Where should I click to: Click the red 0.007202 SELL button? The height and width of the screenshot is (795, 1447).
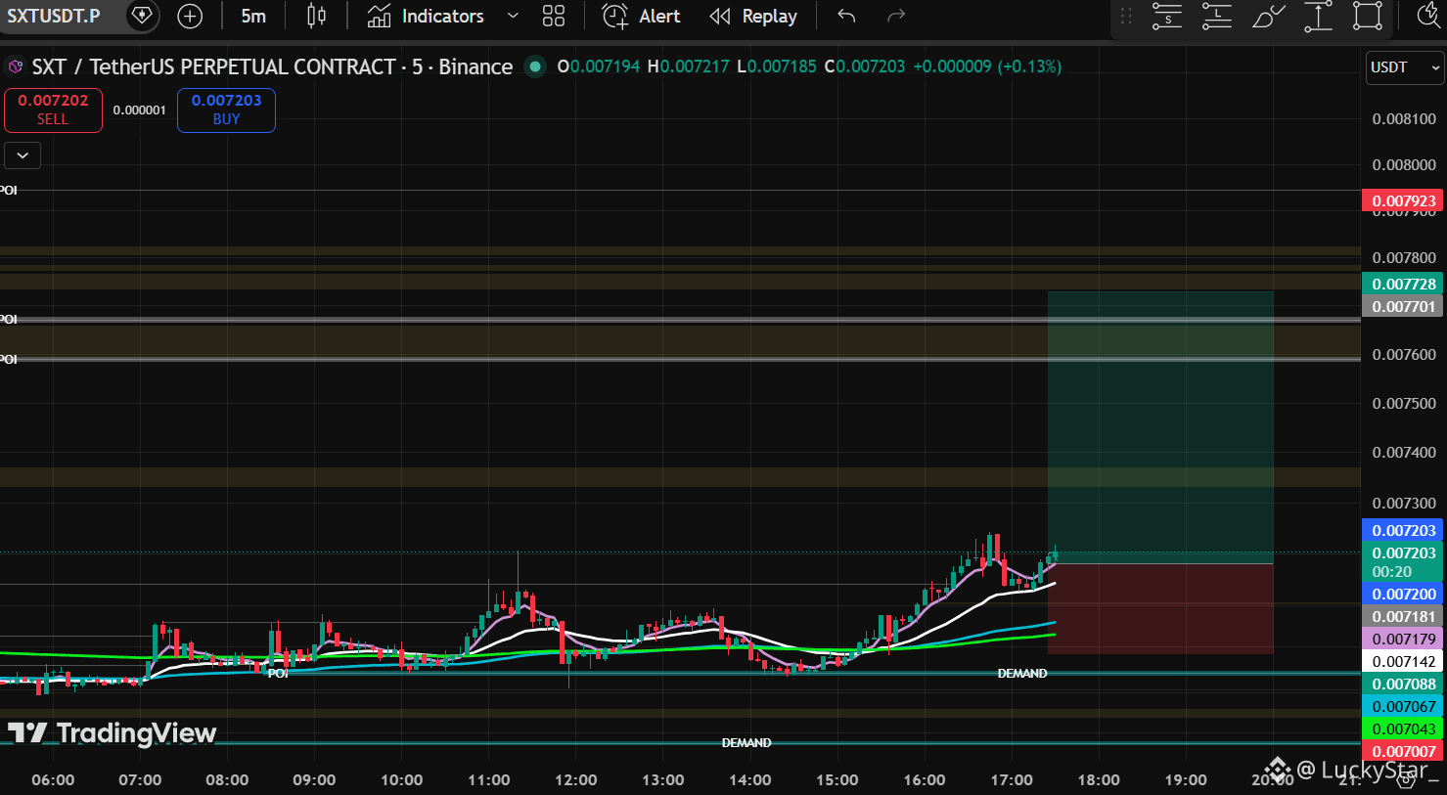click(53, 110)
